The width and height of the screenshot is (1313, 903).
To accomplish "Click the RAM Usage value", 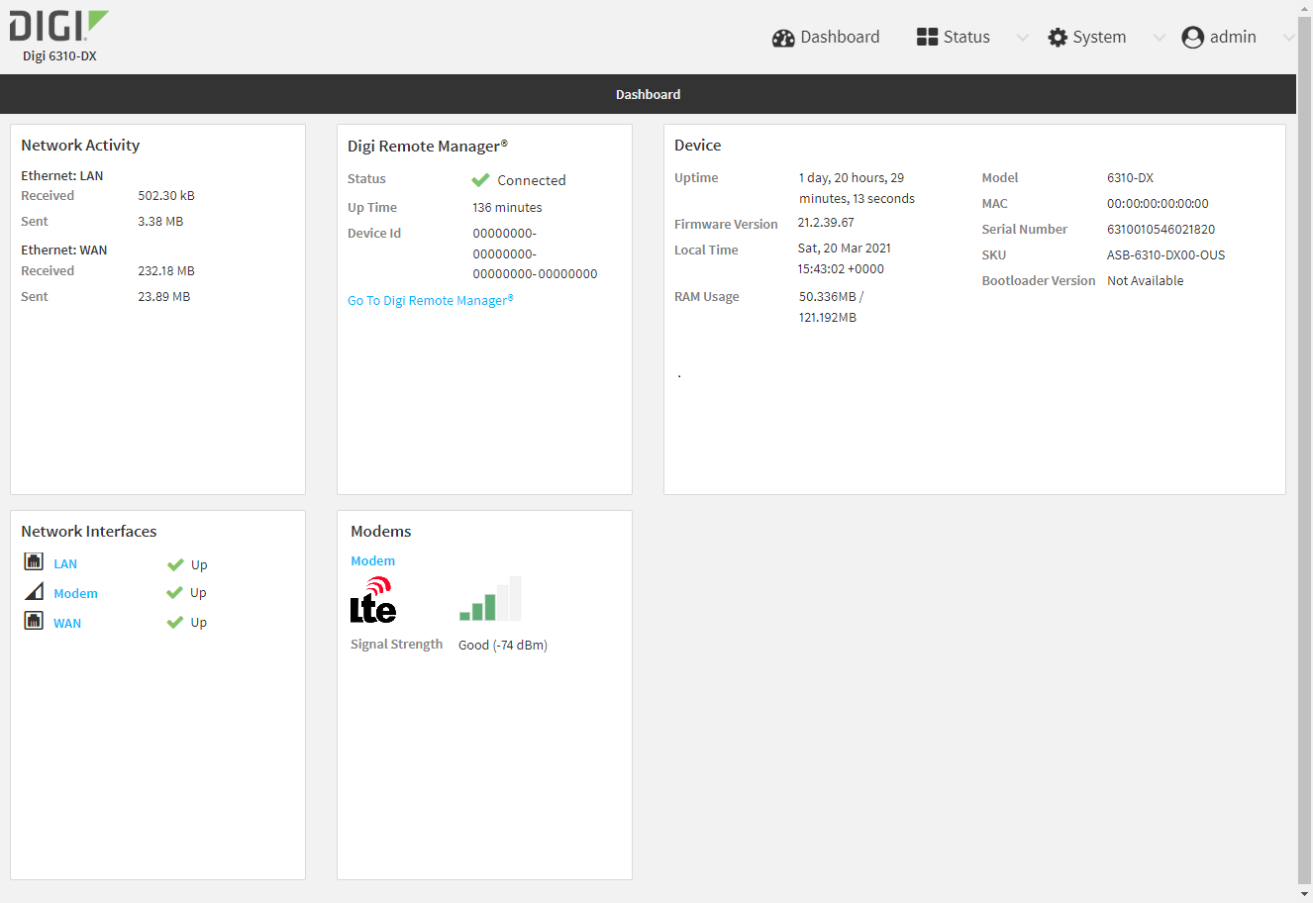I will click(832, 307).
